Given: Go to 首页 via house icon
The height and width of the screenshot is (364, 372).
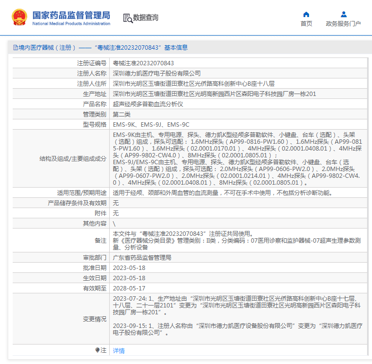Looking at the screenshot, I should [306, 14].
